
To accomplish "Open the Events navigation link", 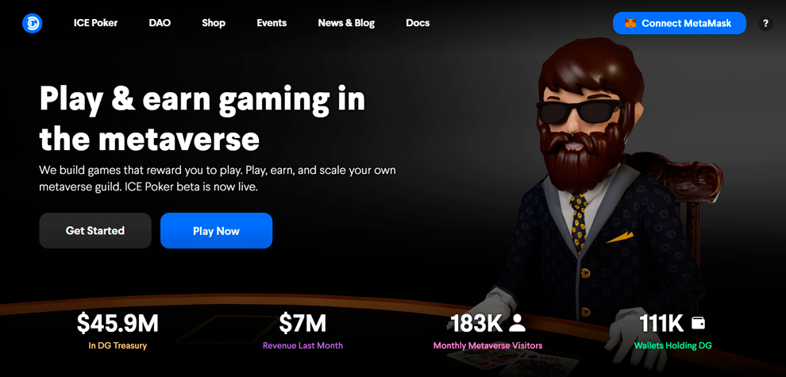I will pos(272,23).
